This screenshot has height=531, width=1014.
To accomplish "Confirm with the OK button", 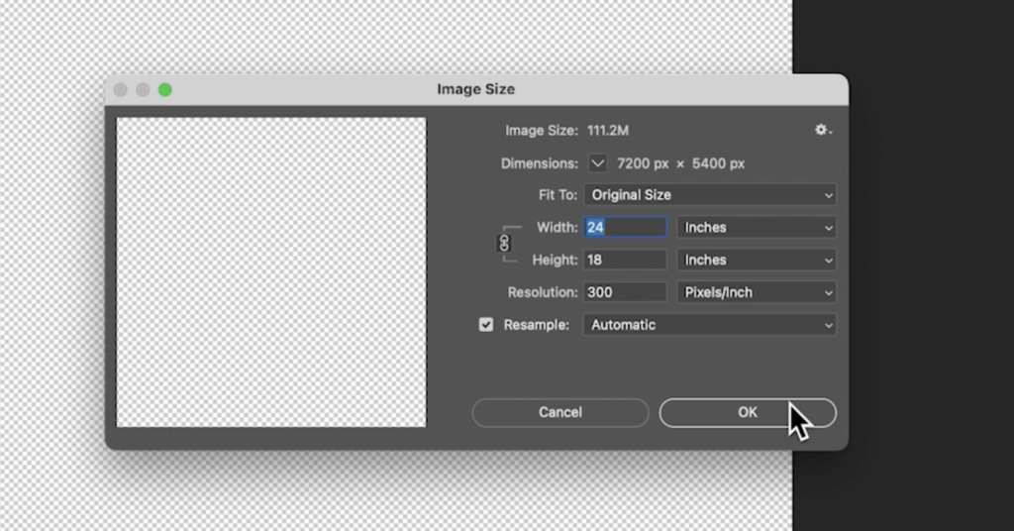I will click(748, 413).
